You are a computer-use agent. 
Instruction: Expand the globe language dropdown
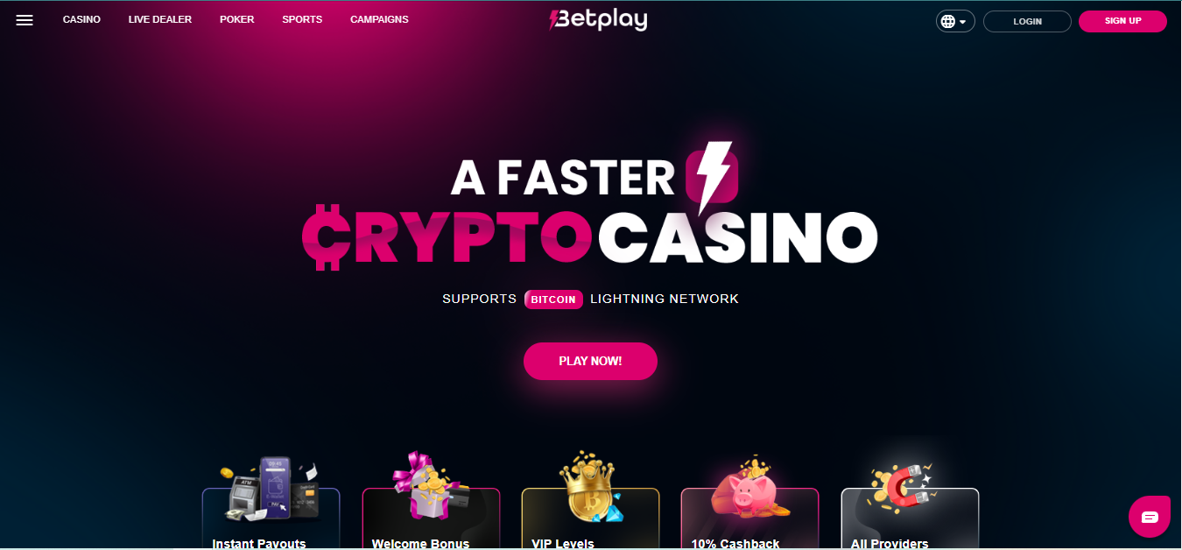tap(955, 21)
